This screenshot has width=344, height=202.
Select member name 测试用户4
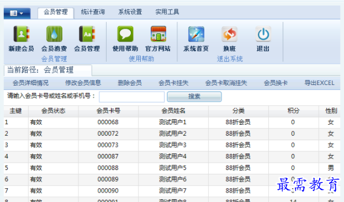point(173,157)
